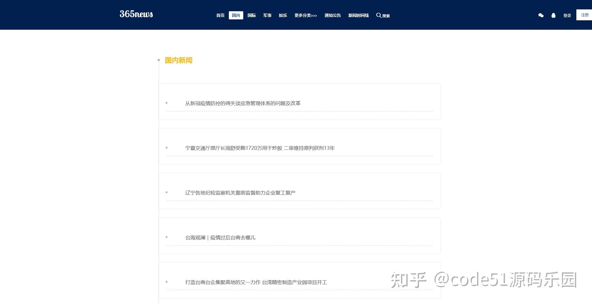This screenshot has height=304, width=592.
Task: Click the bullet dot next to the first article
Action: pyautogui.click(x=166, y=103)
